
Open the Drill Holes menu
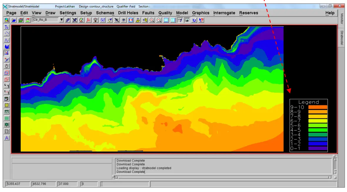tap(128, 13)
